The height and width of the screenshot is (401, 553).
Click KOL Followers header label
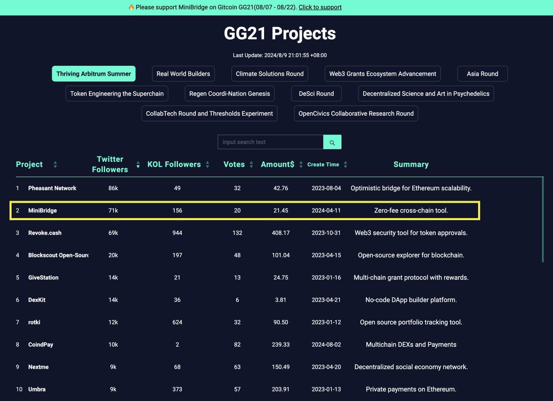tap(174, 165)
